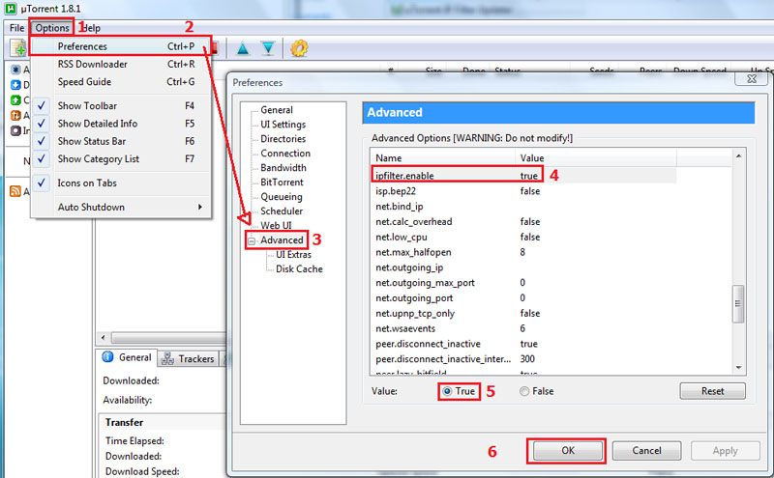Open Preferences via the toolbar gear icon
The height and width of the screenshot is (478, 774).
coord(299,48)
